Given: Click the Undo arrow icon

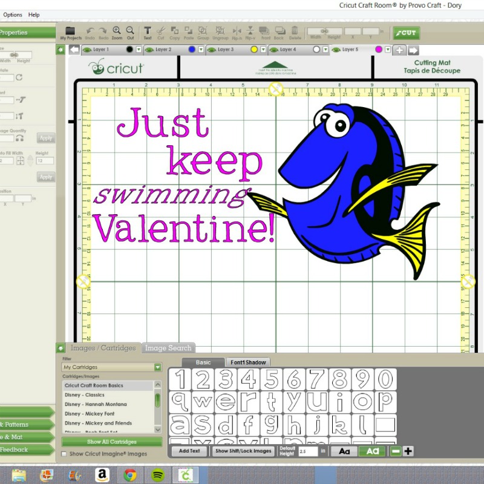Looking at the screenshot, I should pos(90,33).
